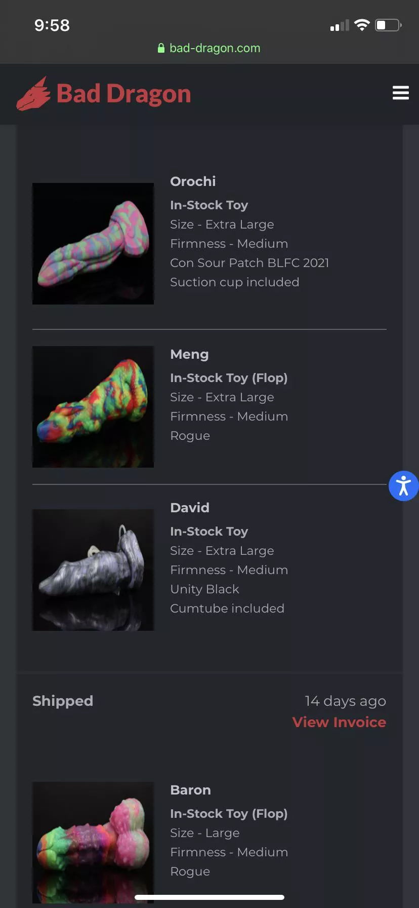
Task: Open the Baron product thumbnail
Action: point(93,841)
